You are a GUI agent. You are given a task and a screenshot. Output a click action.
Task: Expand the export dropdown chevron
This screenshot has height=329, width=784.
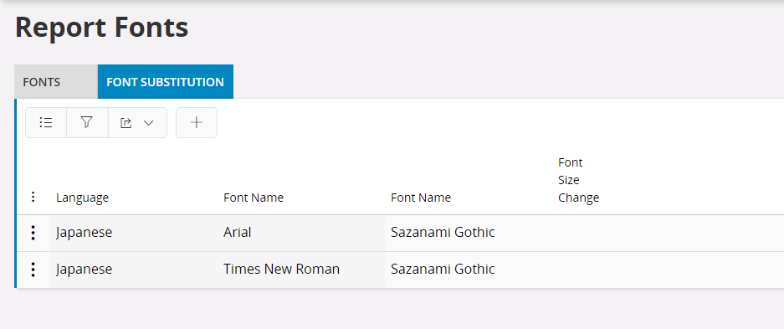(x=148, y=122)
